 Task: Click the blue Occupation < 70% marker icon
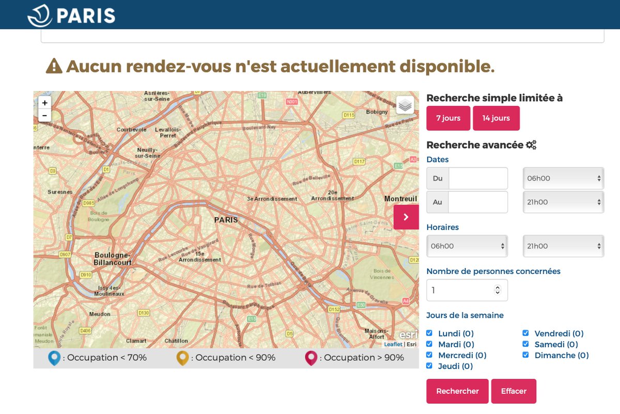(x=54, y=357)
